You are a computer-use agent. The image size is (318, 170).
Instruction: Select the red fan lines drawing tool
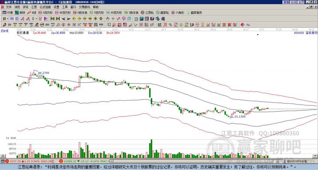pos(114,25)
